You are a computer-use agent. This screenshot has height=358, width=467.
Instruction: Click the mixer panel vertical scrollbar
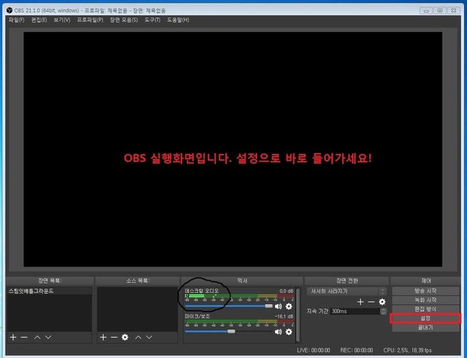tap(298, 315)
